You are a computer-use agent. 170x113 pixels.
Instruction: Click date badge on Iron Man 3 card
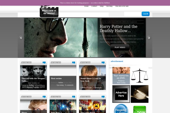coord(56,97)
